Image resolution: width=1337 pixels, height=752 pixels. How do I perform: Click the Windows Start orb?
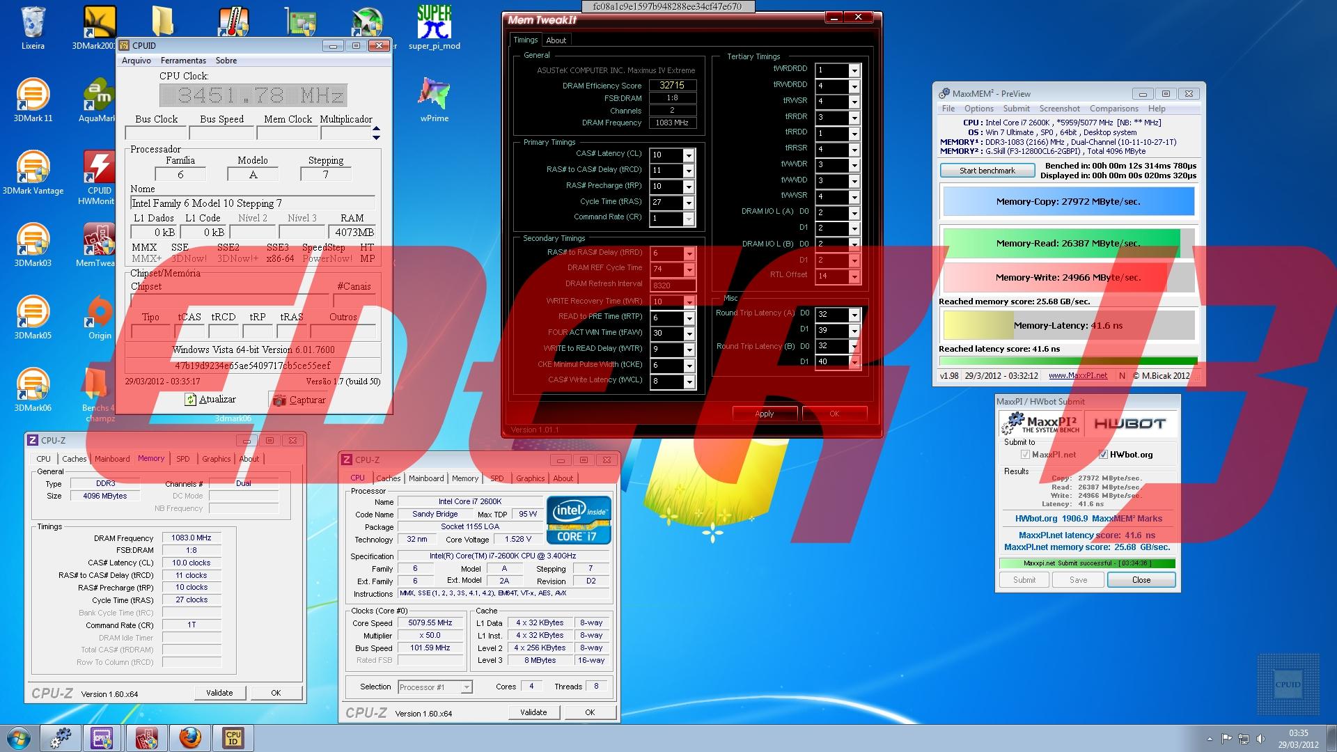coord(19,738)
